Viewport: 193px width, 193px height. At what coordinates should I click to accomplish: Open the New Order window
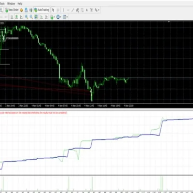point(12,10)
